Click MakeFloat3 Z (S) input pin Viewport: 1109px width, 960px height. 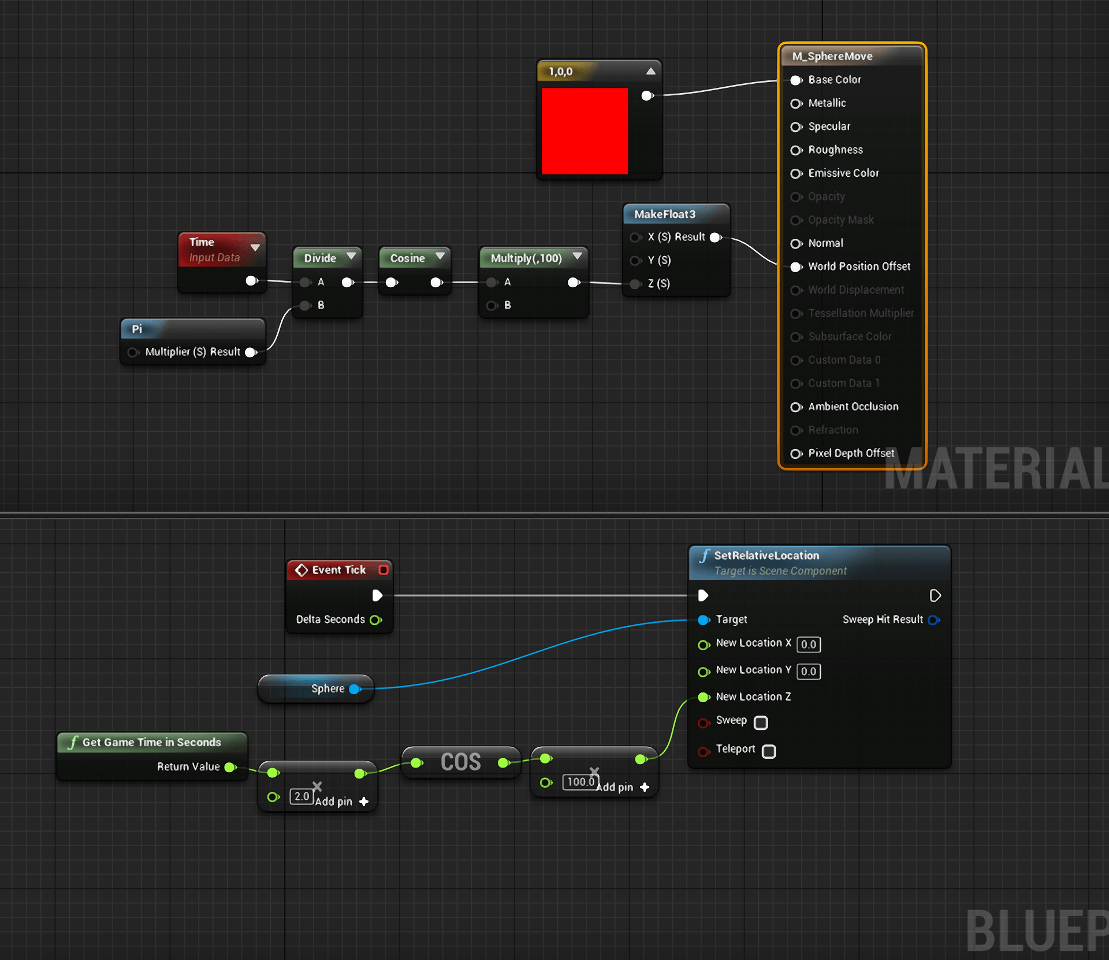(x=636, y=284)
